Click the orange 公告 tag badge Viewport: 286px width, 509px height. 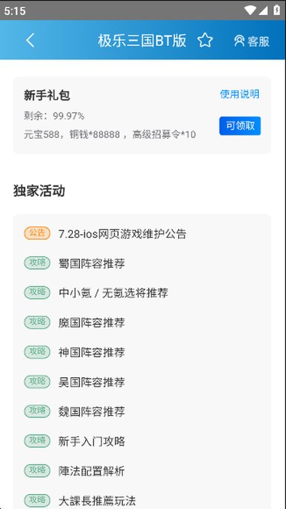pyautogui.click(x=37, y=233)
